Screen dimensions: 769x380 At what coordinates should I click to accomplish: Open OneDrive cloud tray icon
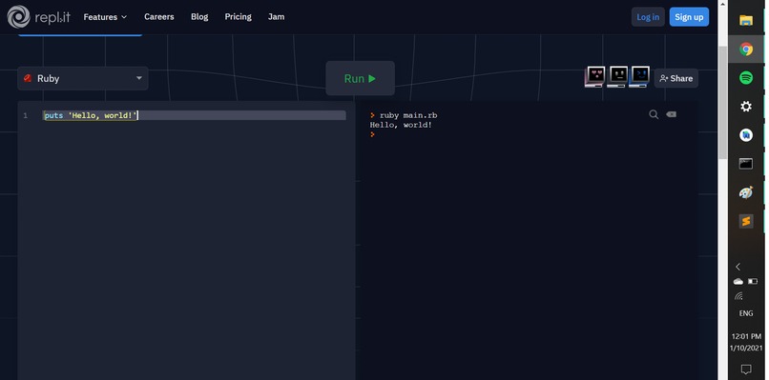738,282
